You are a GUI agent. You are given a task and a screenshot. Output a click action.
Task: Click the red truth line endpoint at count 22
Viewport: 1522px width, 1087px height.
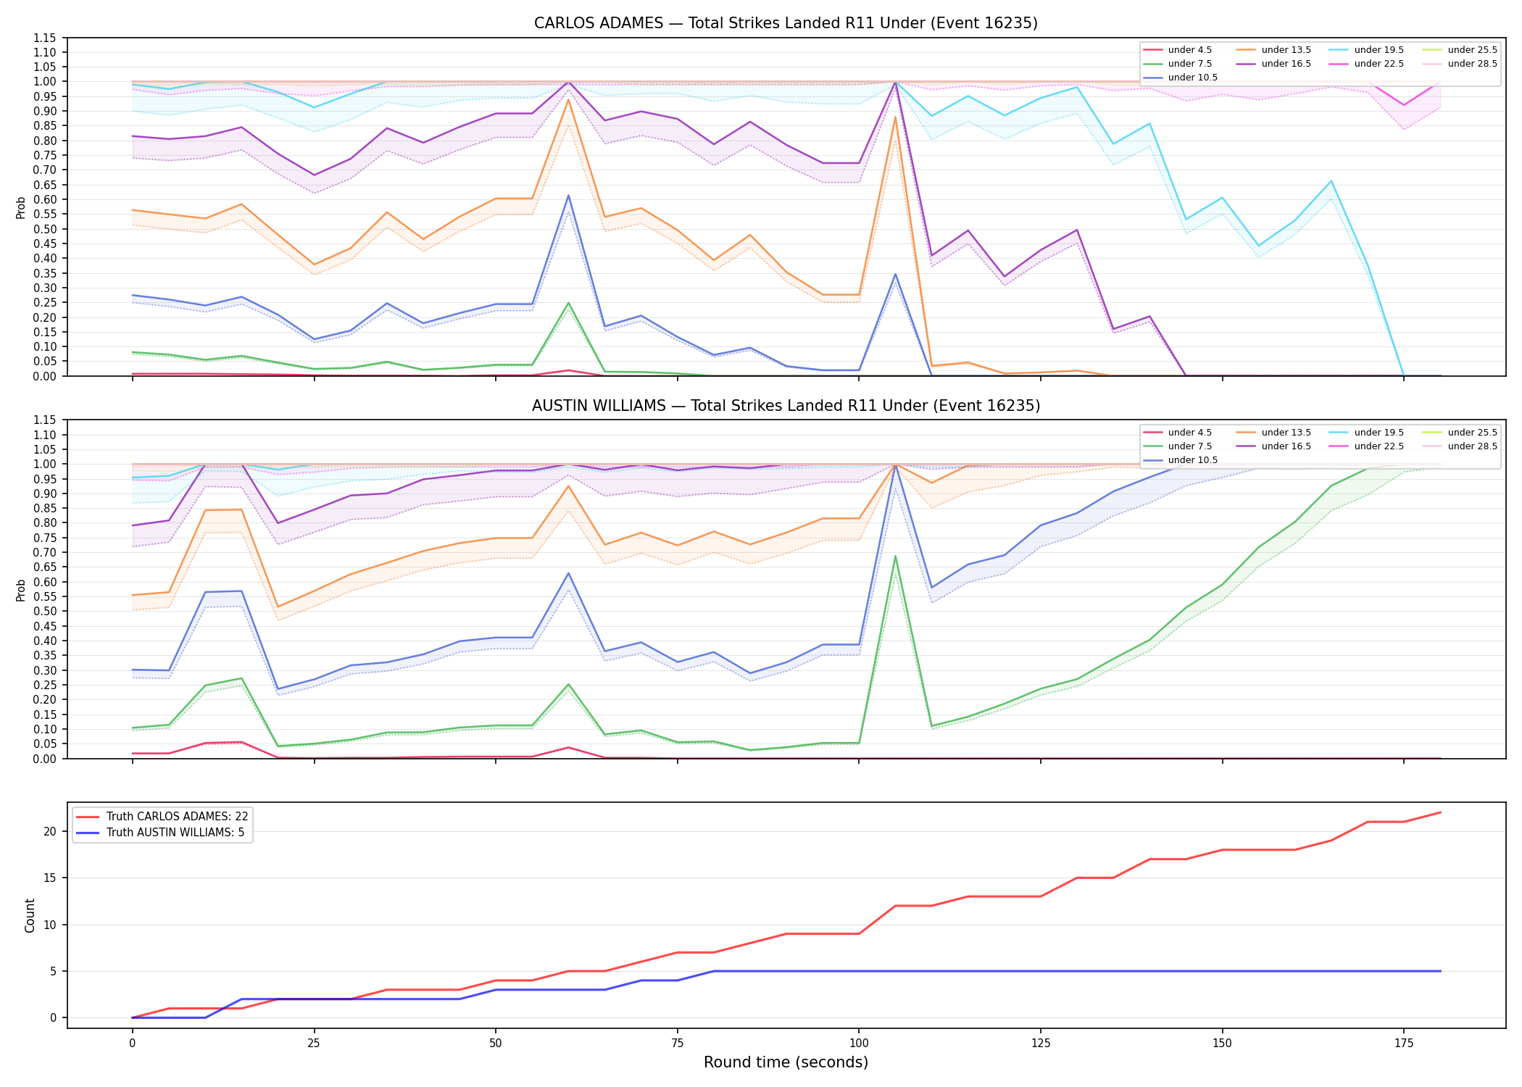click(1440, 812)
